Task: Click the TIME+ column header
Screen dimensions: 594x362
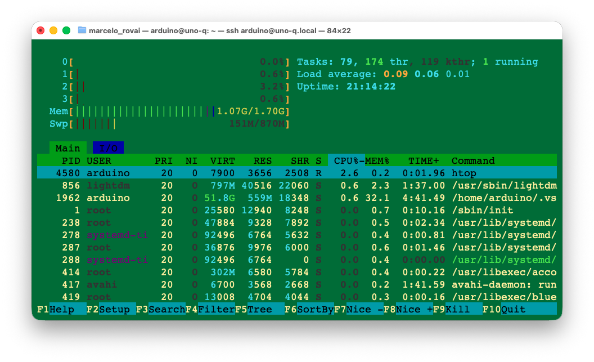Action: (424, 160)
